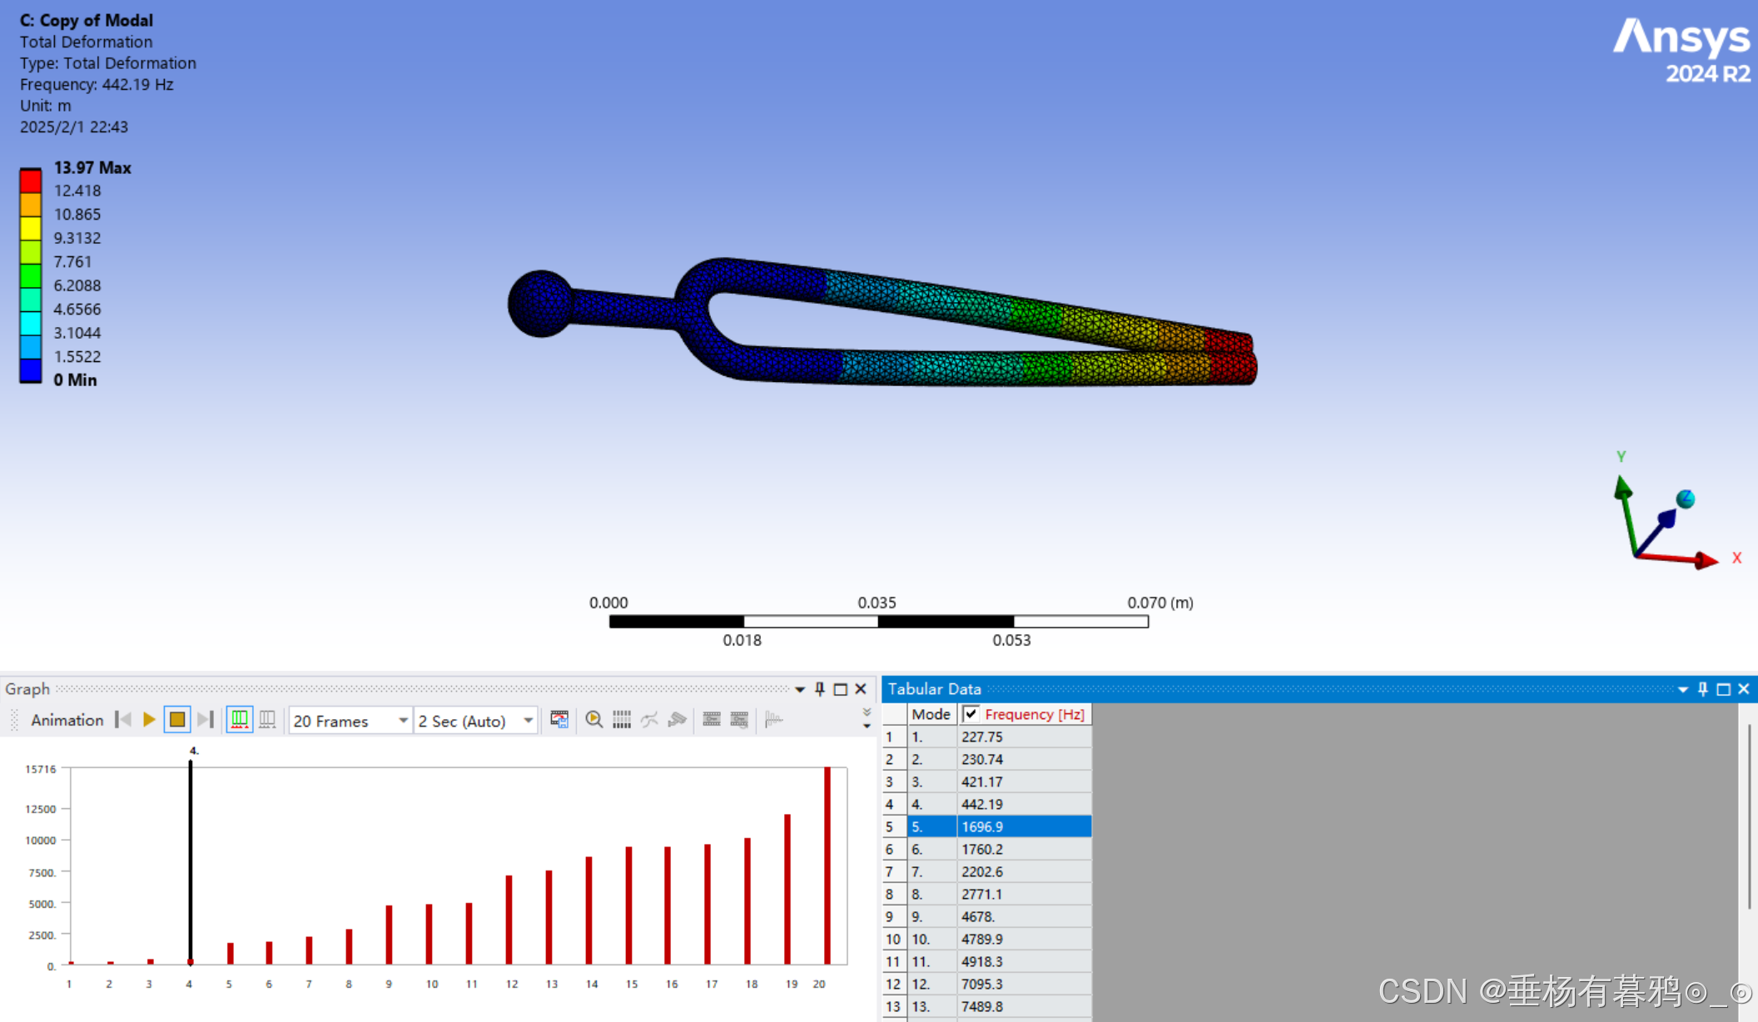Pin the Tabular Data panel
The image size is (1758, 1022).
click(x=1703, y=689)
